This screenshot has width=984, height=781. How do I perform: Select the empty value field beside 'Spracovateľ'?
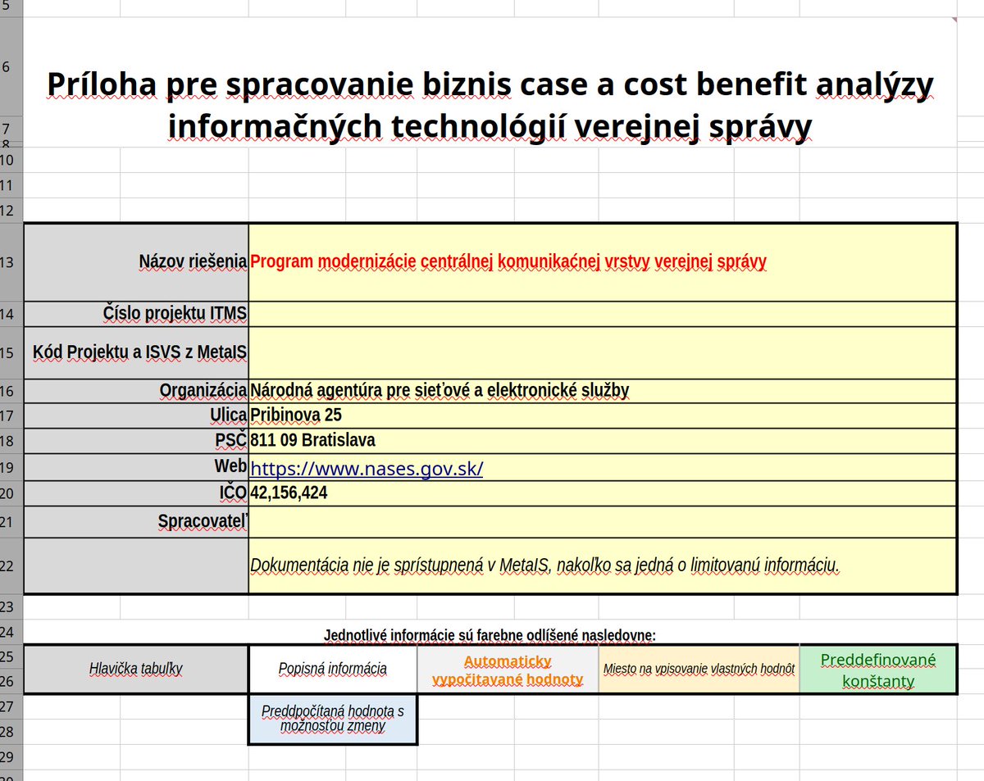pyautogui.click(x=603, y=522)
